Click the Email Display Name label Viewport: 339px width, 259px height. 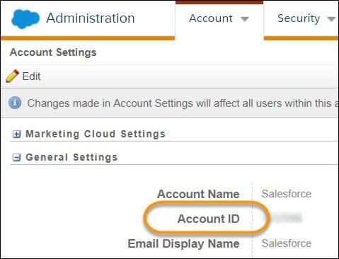pyautogui.click(x=183, y=244)
